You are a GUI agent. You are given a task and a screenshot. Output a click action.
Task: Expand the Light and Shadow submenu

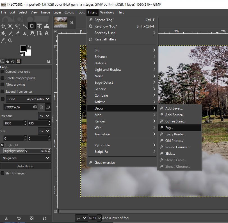(122, 70)
